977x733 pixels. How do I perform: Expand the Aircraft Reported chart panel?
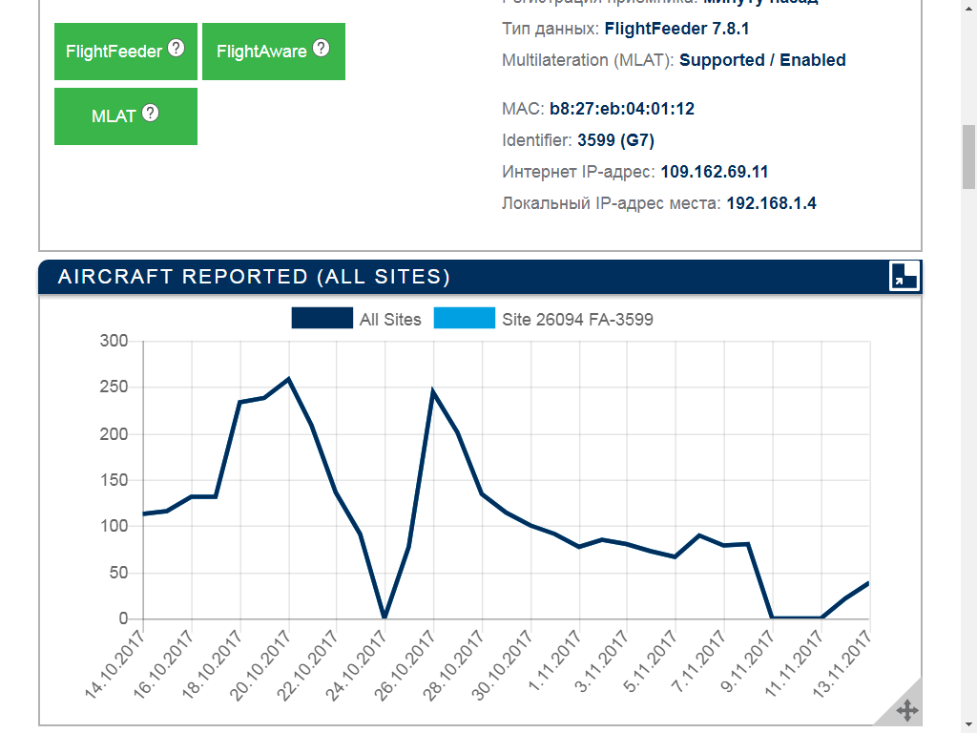(903, 276)
